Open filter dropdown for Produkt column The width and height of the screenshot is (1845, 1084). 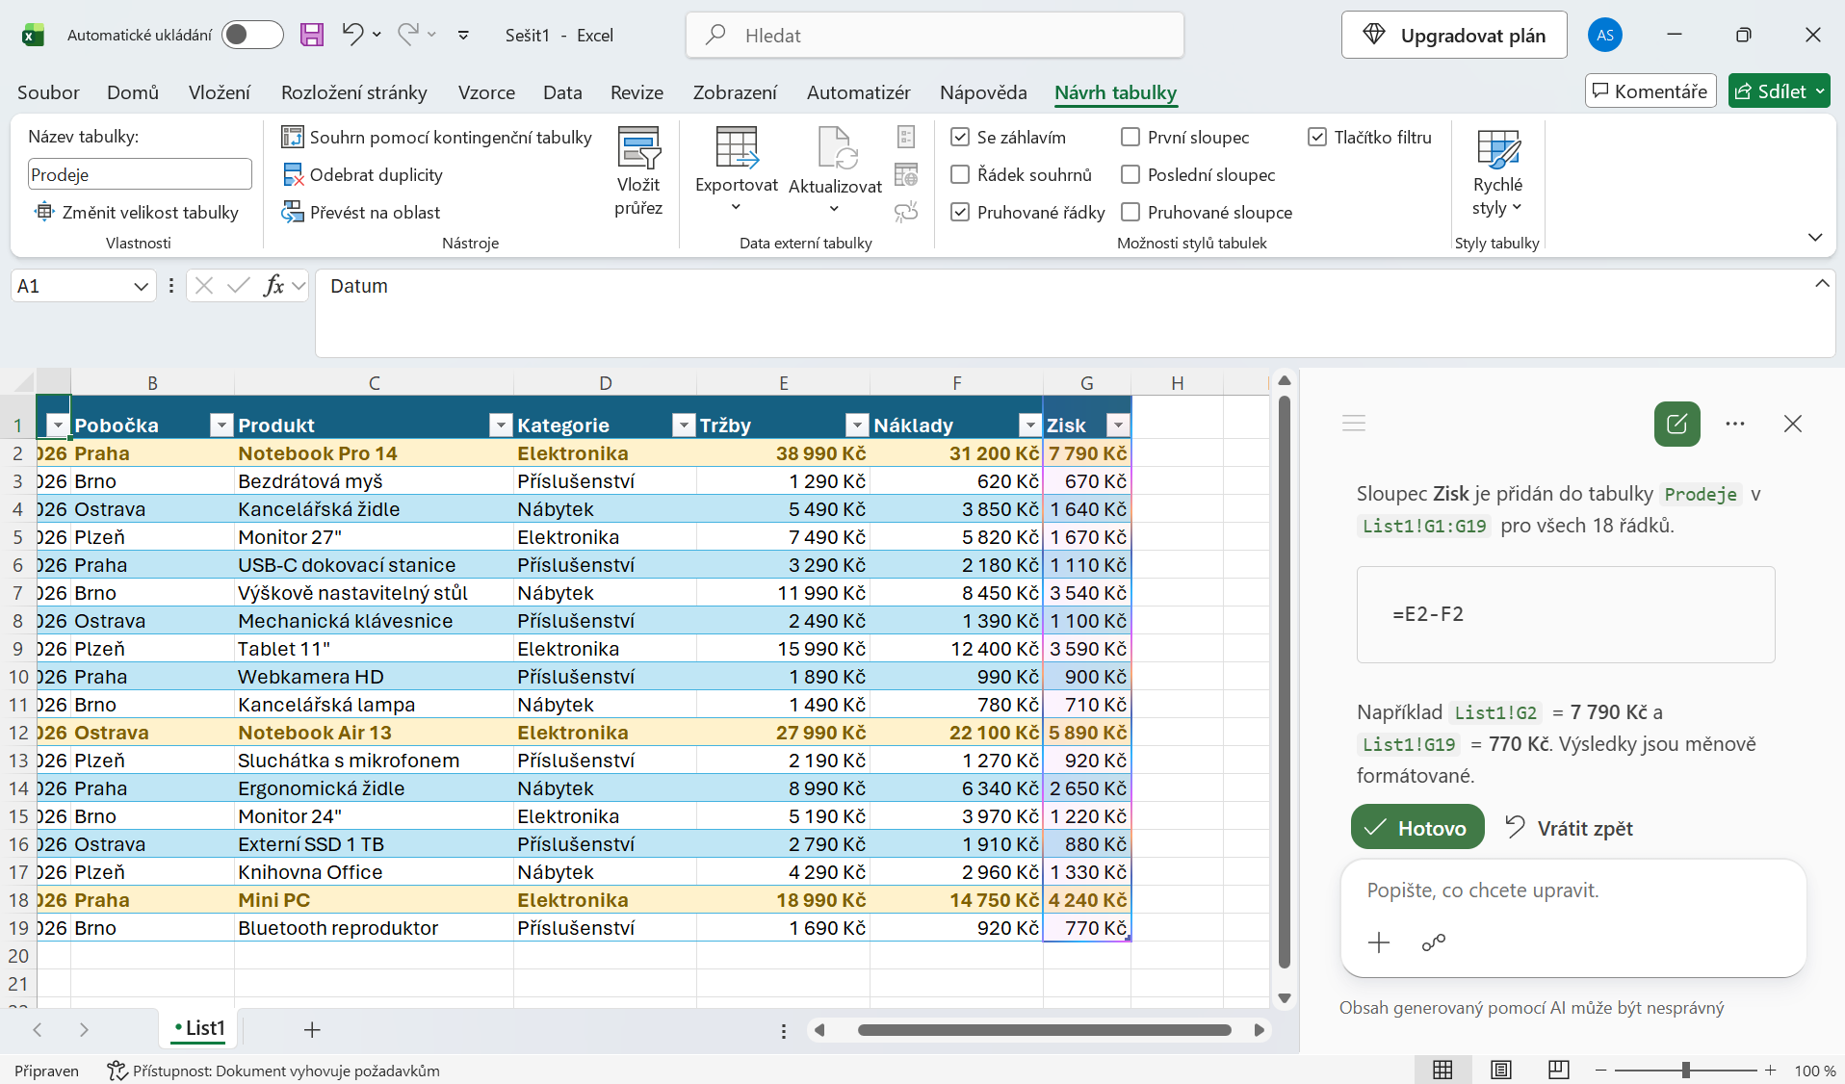click(x=501, y=426)
